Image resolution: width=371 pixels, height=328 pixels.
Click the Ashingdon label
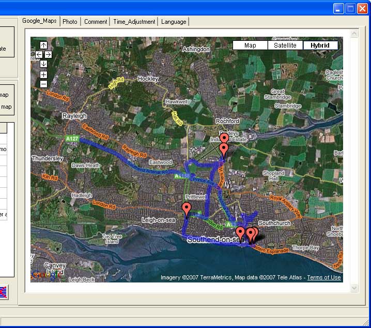(x=196, y=49)
